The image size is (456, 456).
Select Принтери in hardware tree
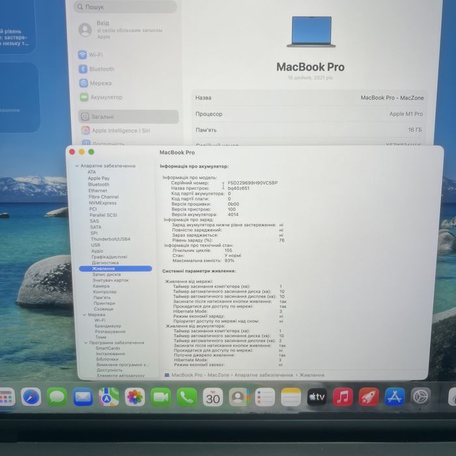pyautogui.click(x=104, y=303)
